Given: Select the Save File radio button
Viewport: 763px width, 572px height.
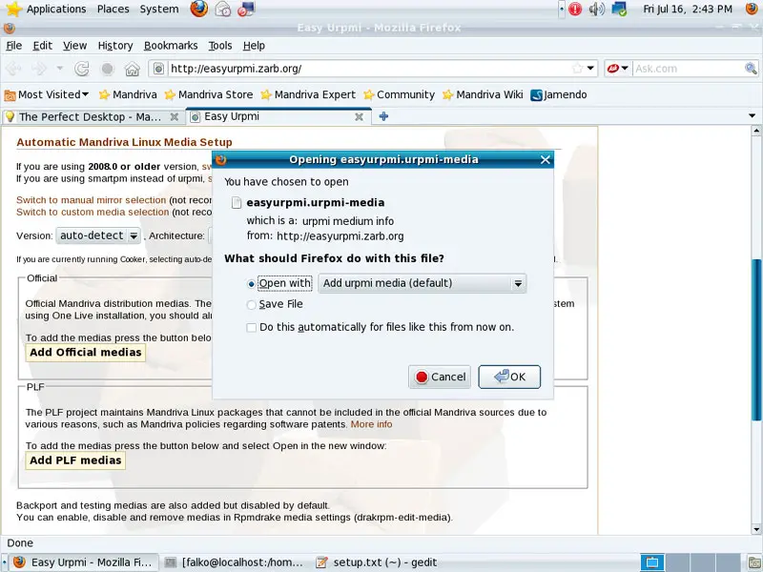Looking at the screenshot, I should tap(251, 305).
